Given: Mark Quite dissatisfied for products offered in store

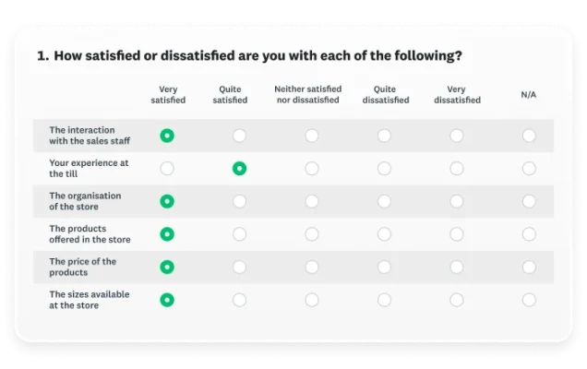Looking at the screenshot, I should coord(384,234).
